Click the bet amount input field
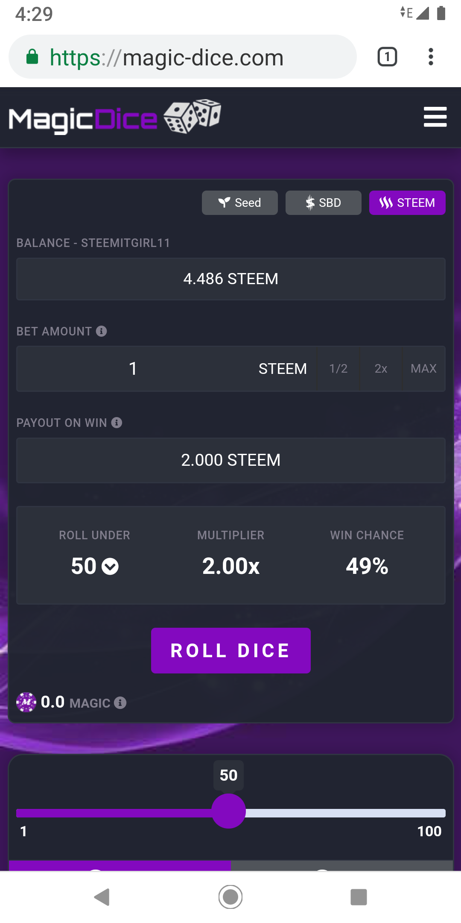The height and width of the screenshot is (923, 461). [133, 369]
